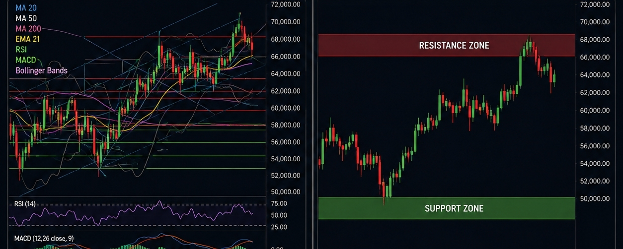The image size is (623, 249).
Task: Click 68,000.00 on the left chart axis
Action: (x=285, y=39)
